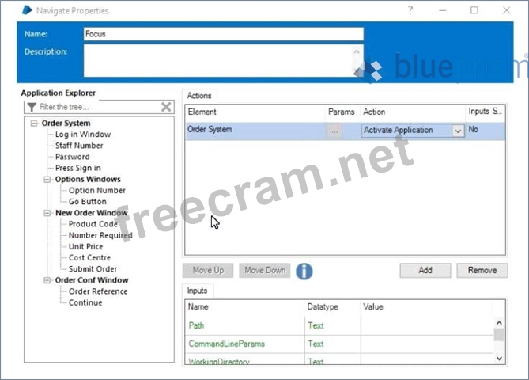Clear the tree filter with X icon
Screen dimensions: 529x380
(x=166, y=107)
